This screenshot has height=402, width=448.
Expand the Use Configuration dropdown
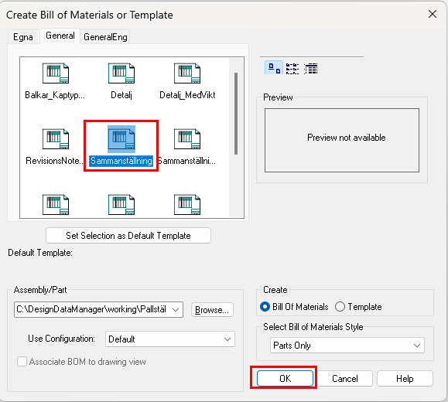point(227,339)
